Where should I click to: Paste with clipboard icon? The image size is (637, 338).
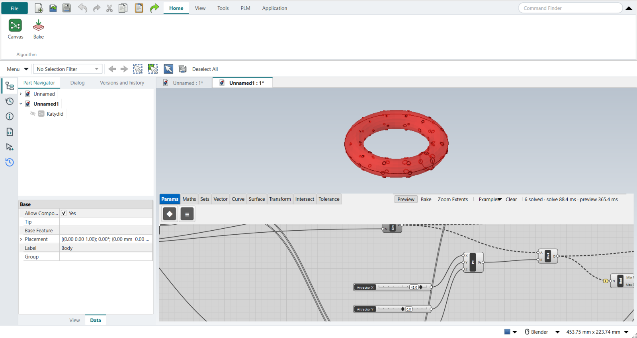(x=139, y=8)
